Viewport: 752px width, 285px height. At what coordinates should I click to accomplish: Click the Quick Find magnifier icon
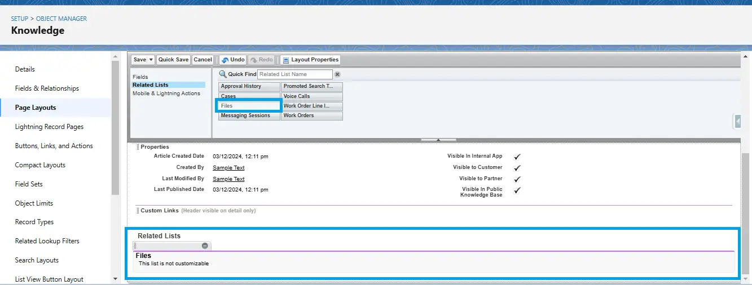click(x=222, y=74)
